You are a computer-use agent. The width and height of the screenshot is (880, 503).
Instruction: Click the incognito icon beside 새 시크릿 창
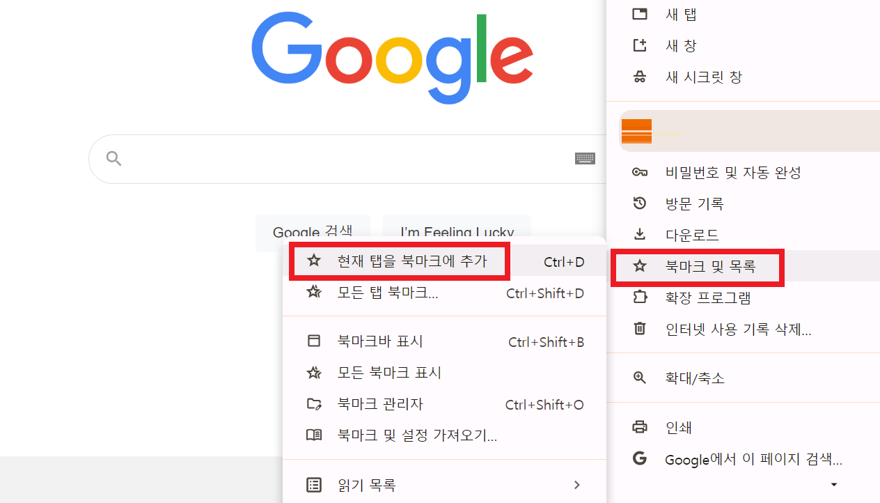[639, 77]
